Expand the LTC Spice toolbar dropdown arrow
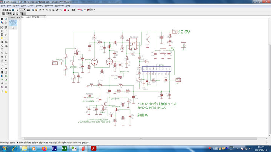271x152 pixels. tap(94, 10)
